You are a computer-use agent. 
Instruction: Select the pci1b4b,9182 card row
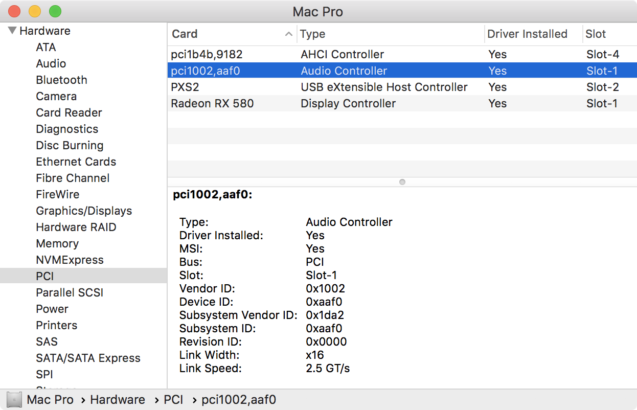point(402,54)
